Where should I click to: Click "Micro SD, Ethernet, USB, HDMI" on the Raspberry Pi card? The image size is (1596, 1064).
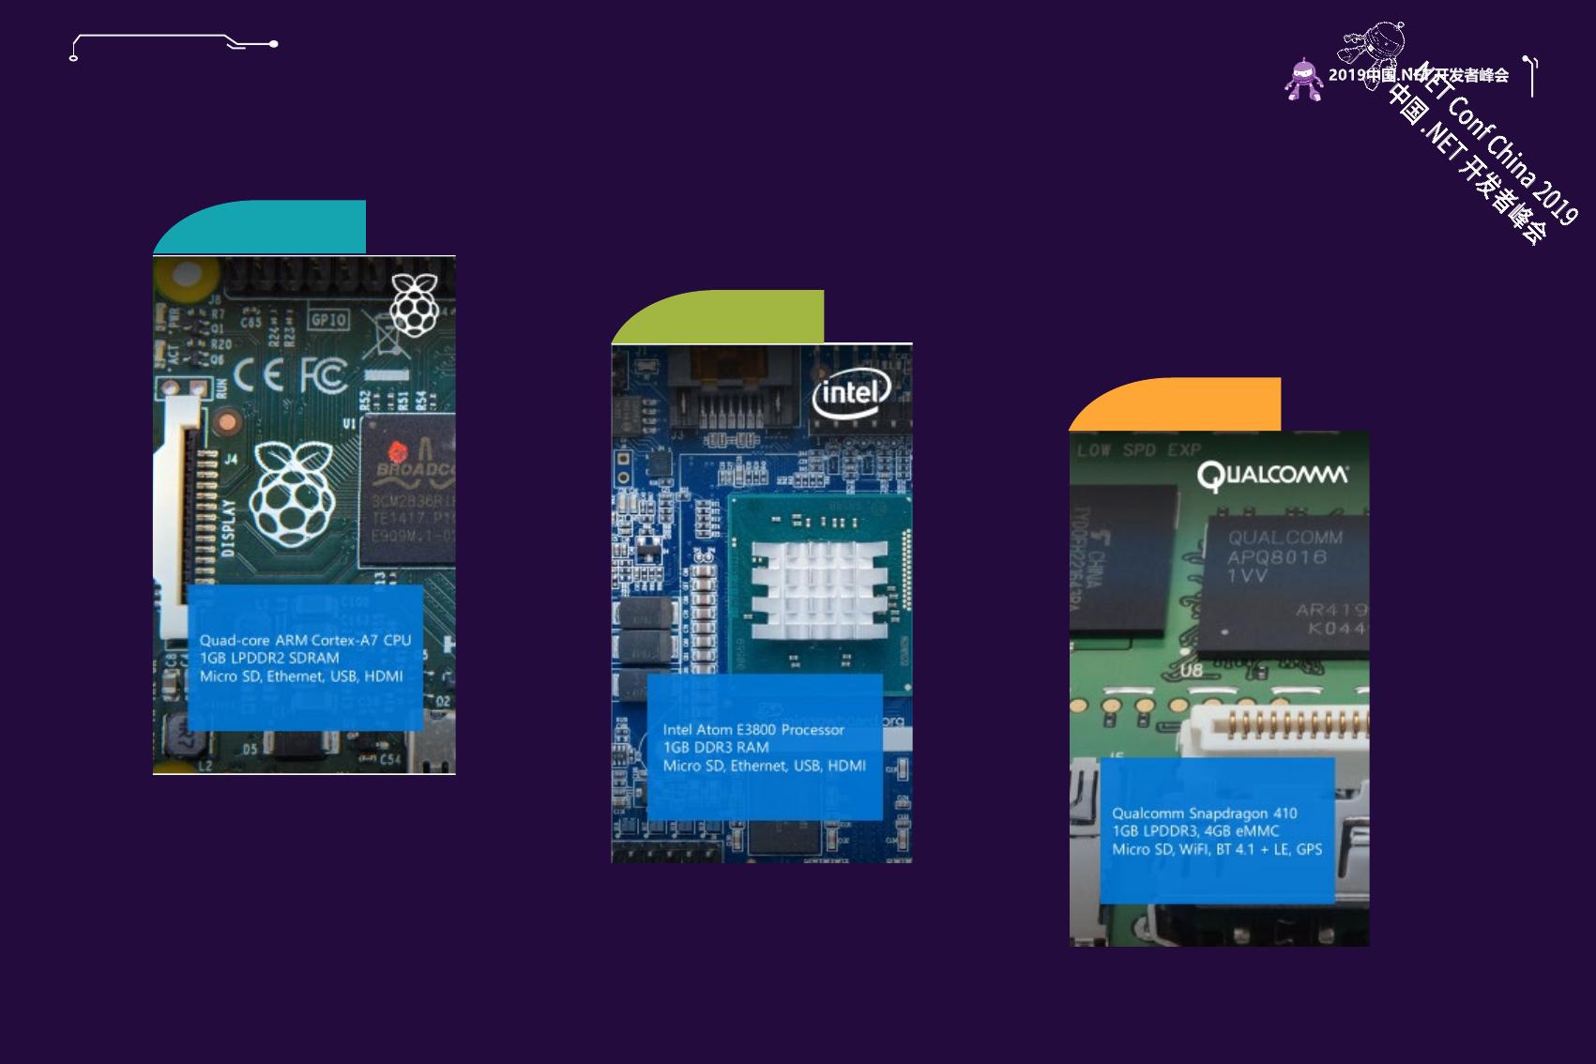pyautogui.click(x=301, y=676)
